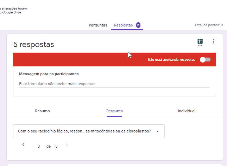This screenshot has height=166, width=227.
Task: Switch to the Perguntas tab
Action: (x=98, y=25)
